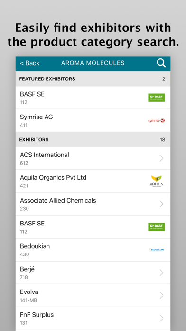186x331 pixels.
Task: Go back using the Back button
Action: pyautogui.click(x=30, y=63)
